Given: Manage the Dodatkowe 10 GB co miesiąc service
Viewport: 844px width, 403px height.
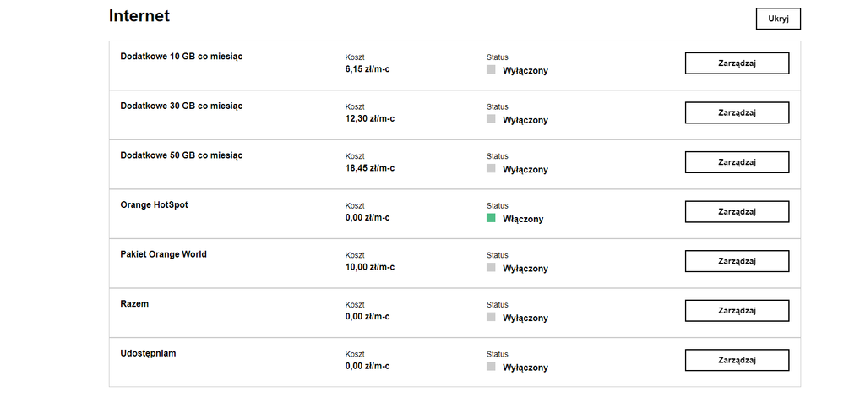Looking at the screenshot, I should click(737, 63).
